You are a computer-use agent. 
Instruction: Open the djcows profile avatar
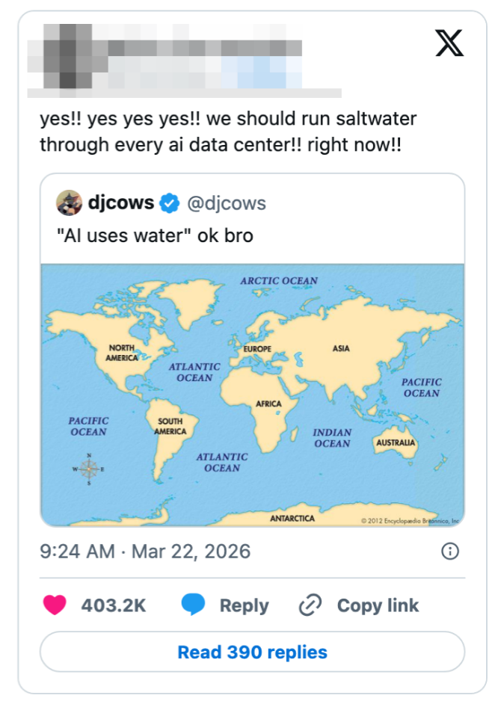pyautogui.click(x=70, y=203)
